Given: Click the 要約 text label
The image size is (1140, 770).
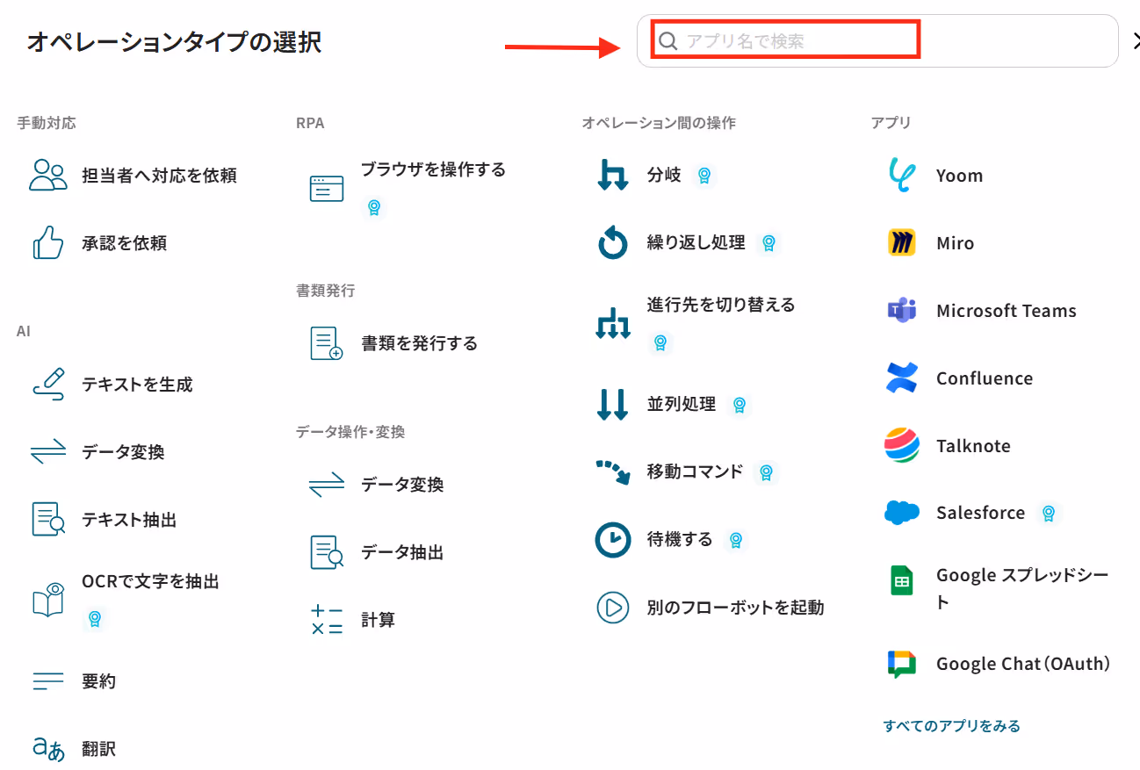Looking at the screenshot, I should pos(99,681).
